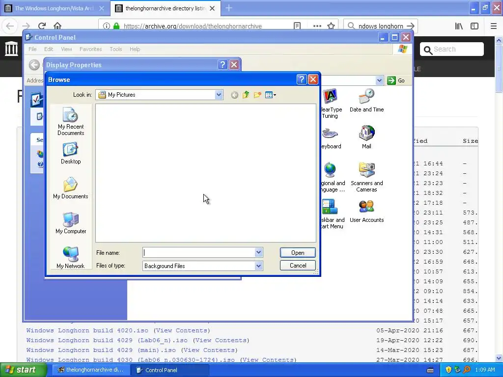Open Control Panel Help menu
Screen dimensions: 503x377
[x=135, y=49]
